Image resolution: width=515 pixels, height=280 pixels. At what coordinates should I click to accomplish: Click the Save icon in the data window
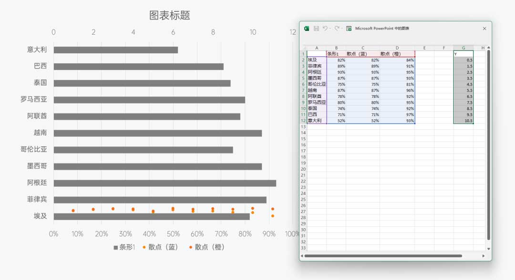click(x=317, y=29)
